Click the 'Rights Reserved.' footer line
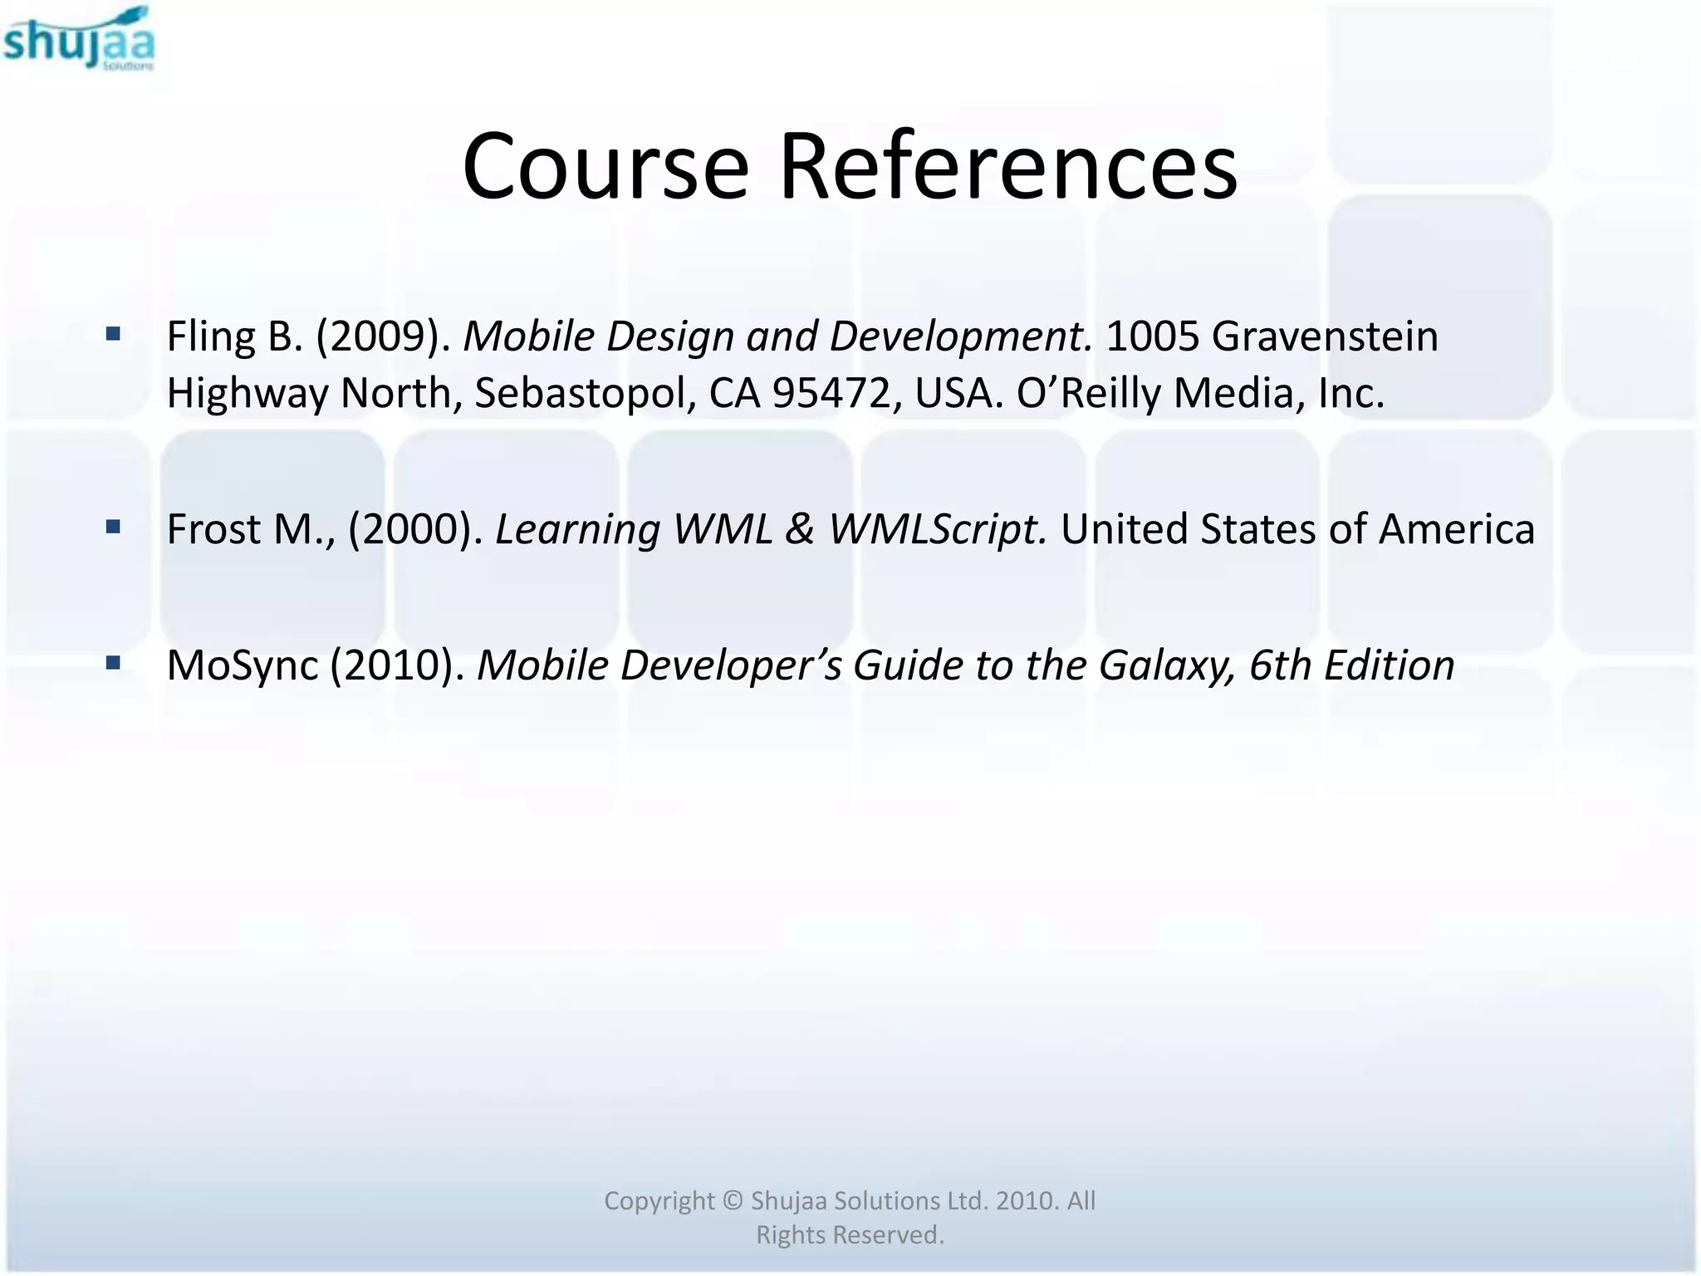This screenshot has height=1276, width=1701. 850,1234
